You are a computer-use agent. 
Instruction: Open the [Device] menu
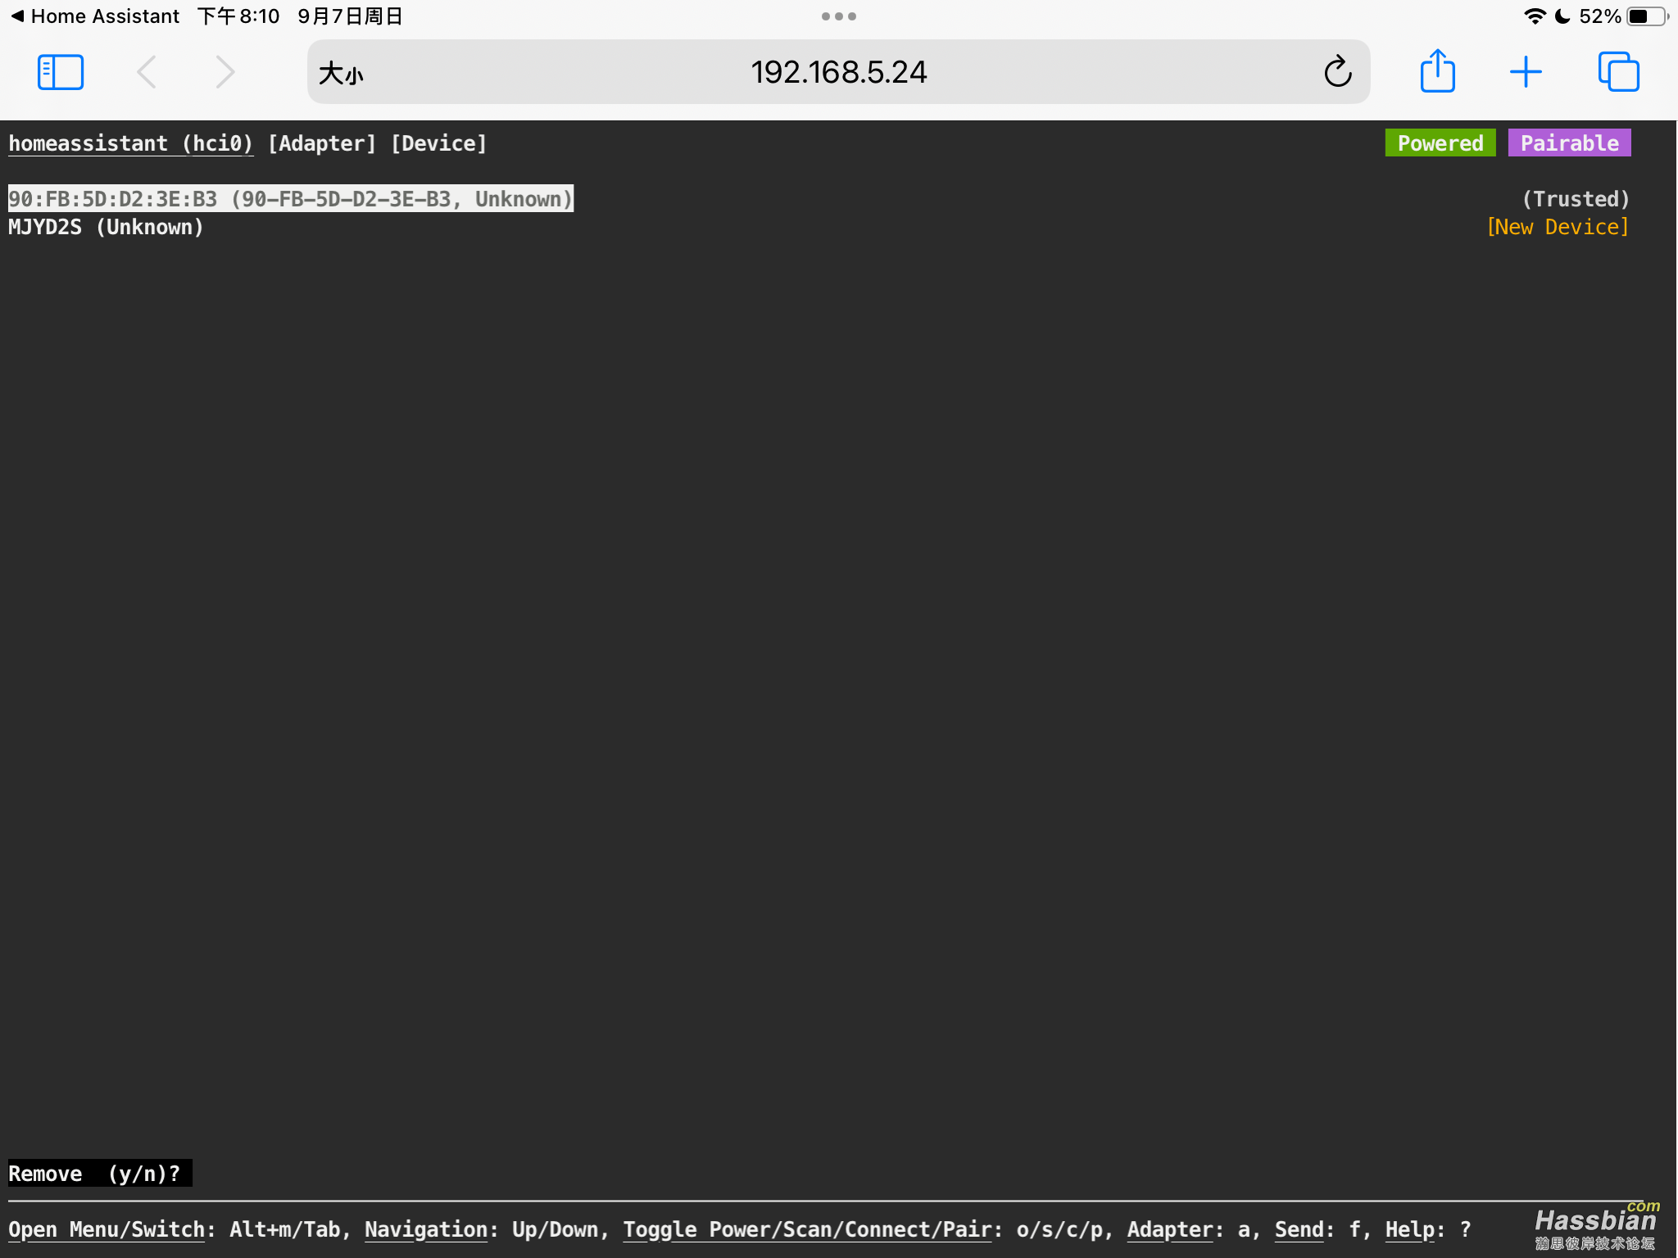(438, 143)
